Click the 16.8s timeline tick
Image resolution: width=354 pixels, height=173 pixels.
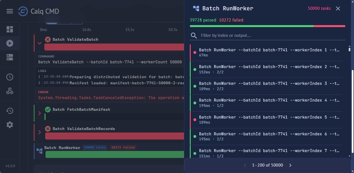[87, 30]
